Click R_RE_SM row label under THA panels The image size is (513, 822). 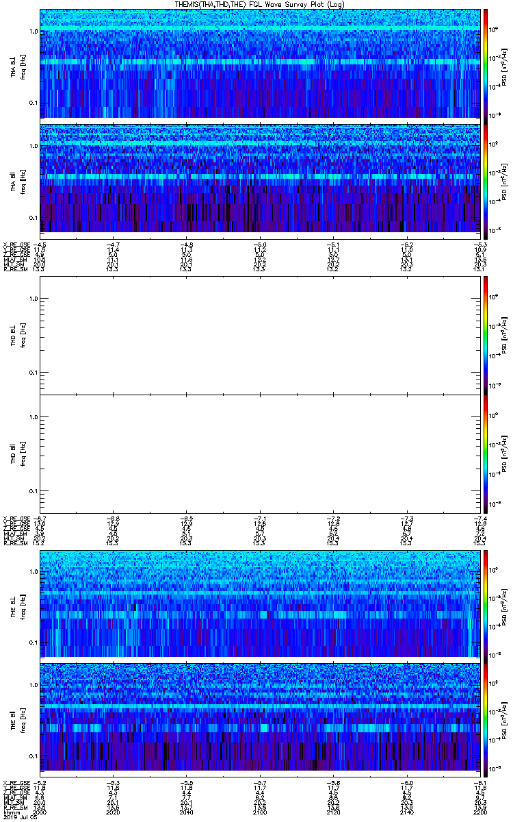pos(14,270)
